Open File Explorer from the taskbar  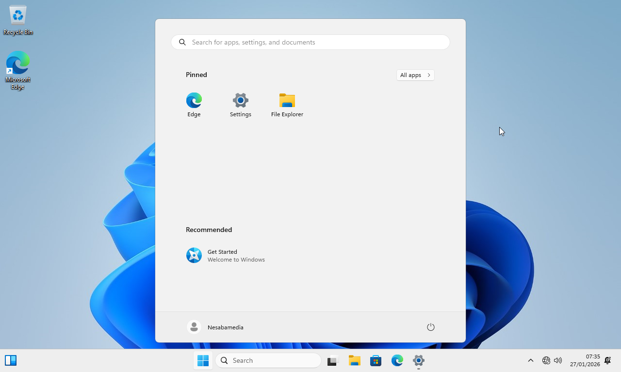pos(354,360)
